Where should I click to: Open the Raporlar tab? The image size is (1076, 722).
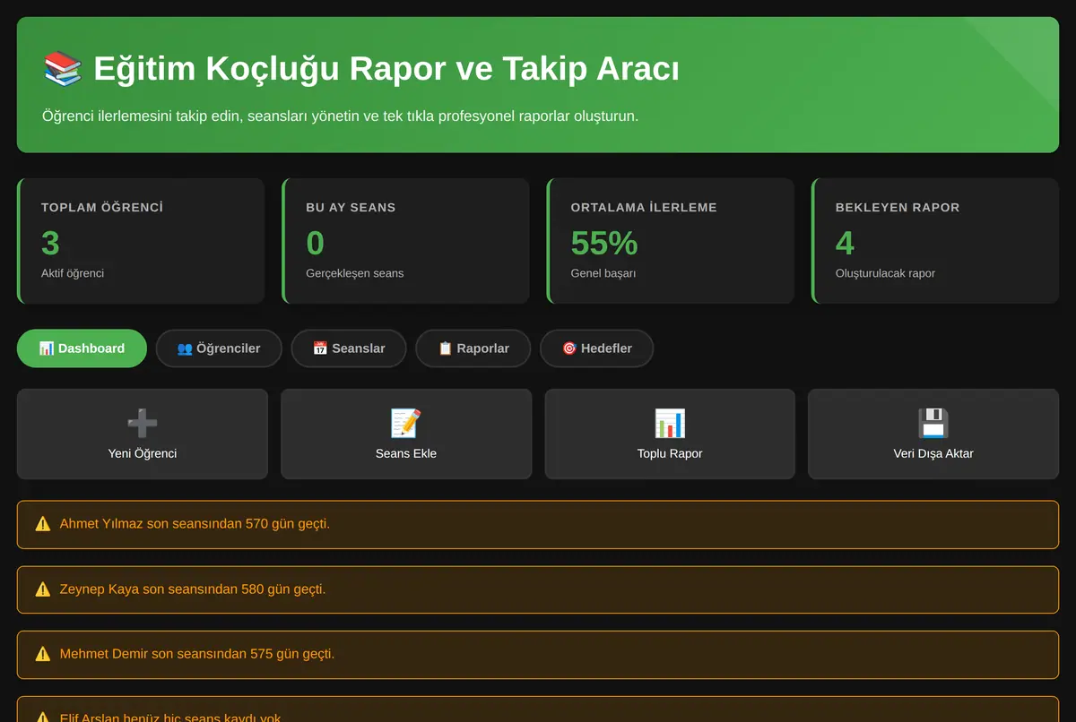pyautogui.click(x=473, y=348)
